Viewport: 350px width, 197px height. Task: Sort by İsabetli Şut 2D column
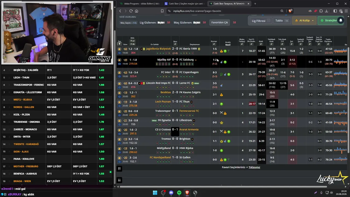point(301,44)
